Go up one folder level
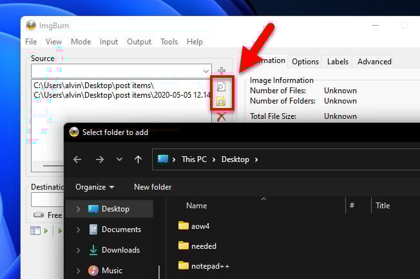 pyautogui.click(x=138, y=159)
